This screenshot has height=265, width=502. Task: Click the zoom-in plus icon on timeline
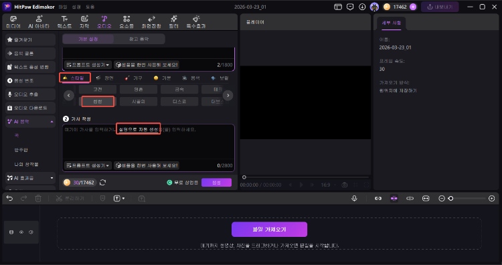point(492,199)
